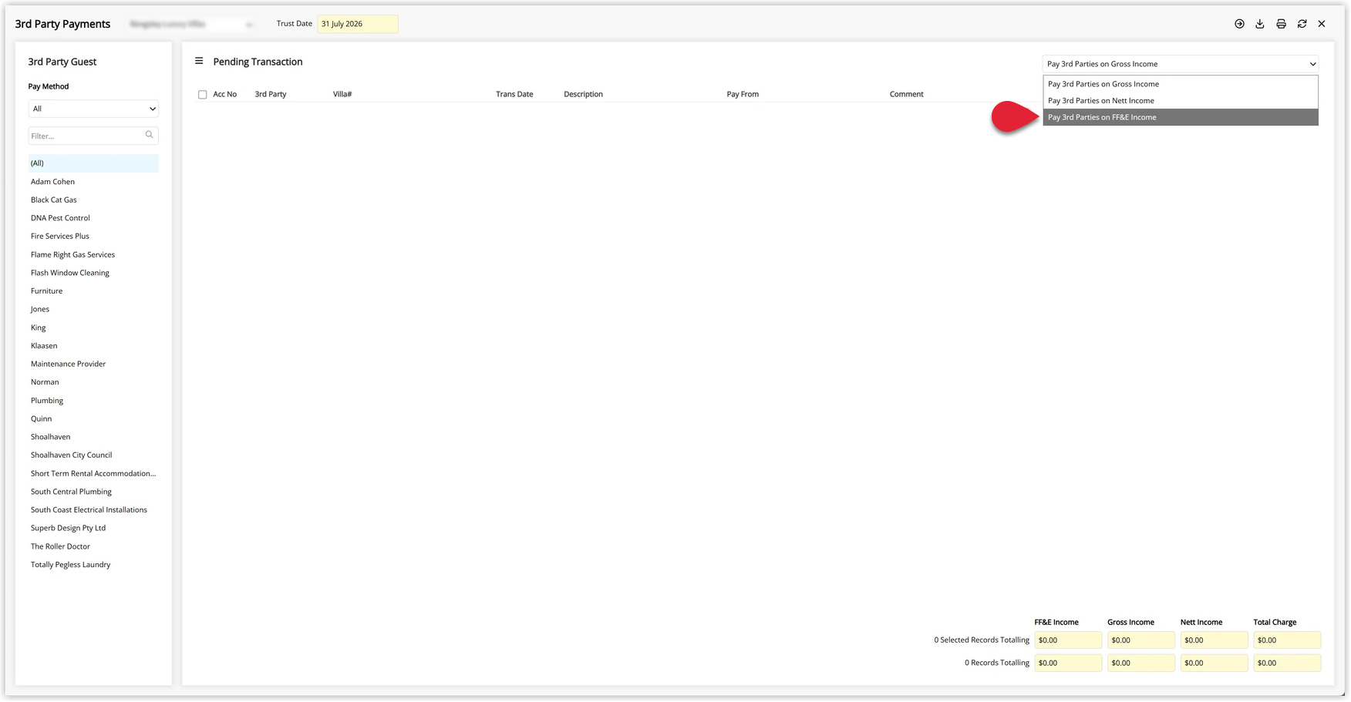Select Adam Cohen in the list
Screen dimensions: 1351x702
coord(93,182)
